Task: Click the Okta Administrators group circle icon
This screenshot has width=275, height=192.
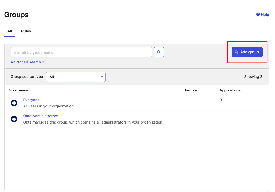Action: 14,119
